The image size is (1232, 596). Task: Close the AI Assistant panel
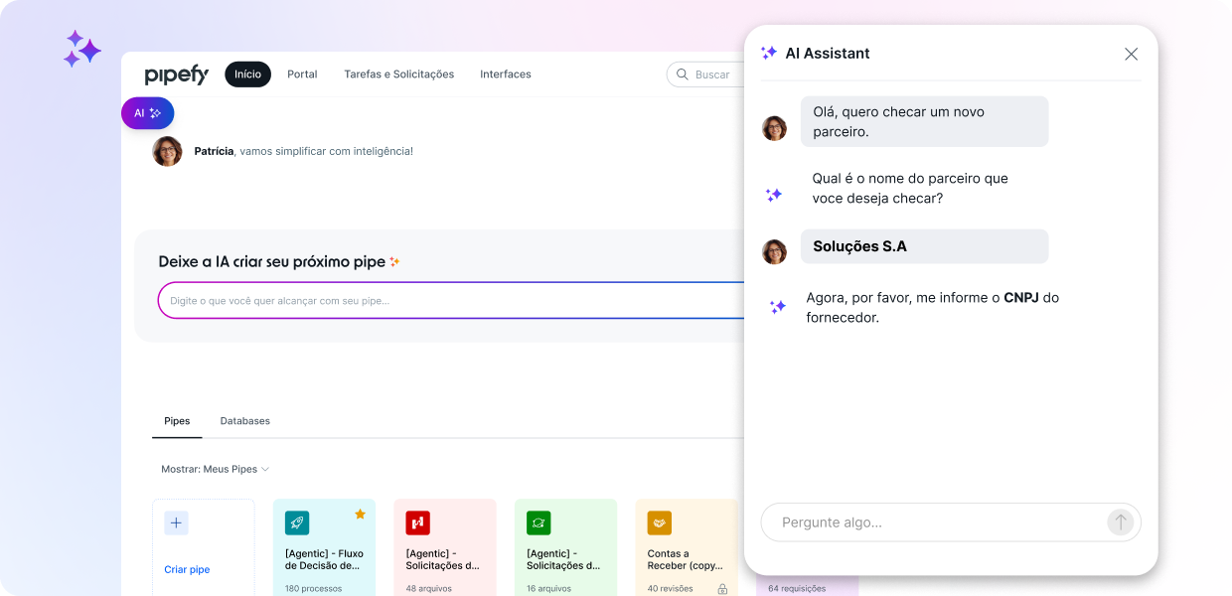[x=1131, y=55]
